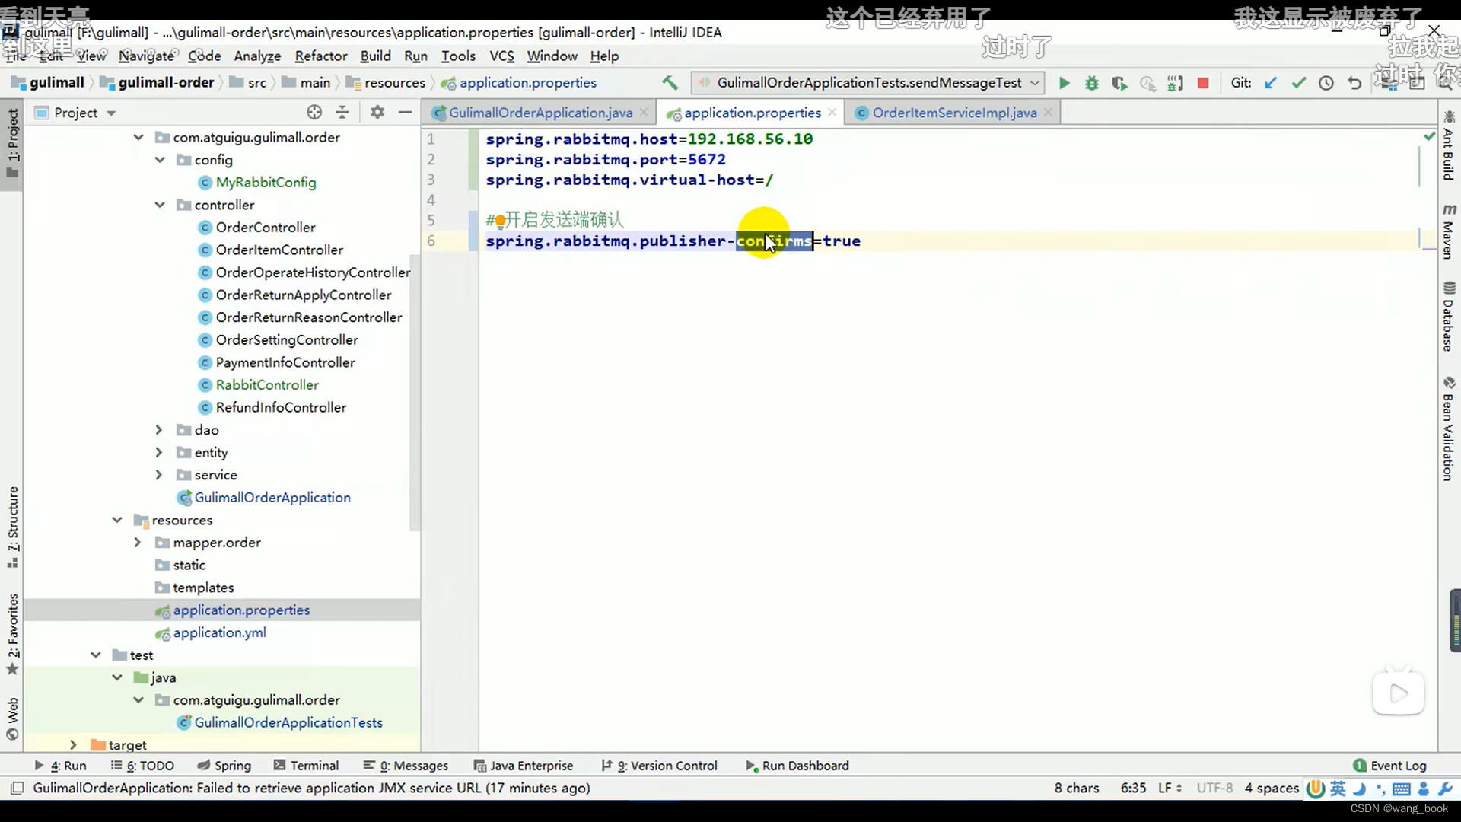
Task: Expand the mapper.order folder
Action: pos(138,543)
